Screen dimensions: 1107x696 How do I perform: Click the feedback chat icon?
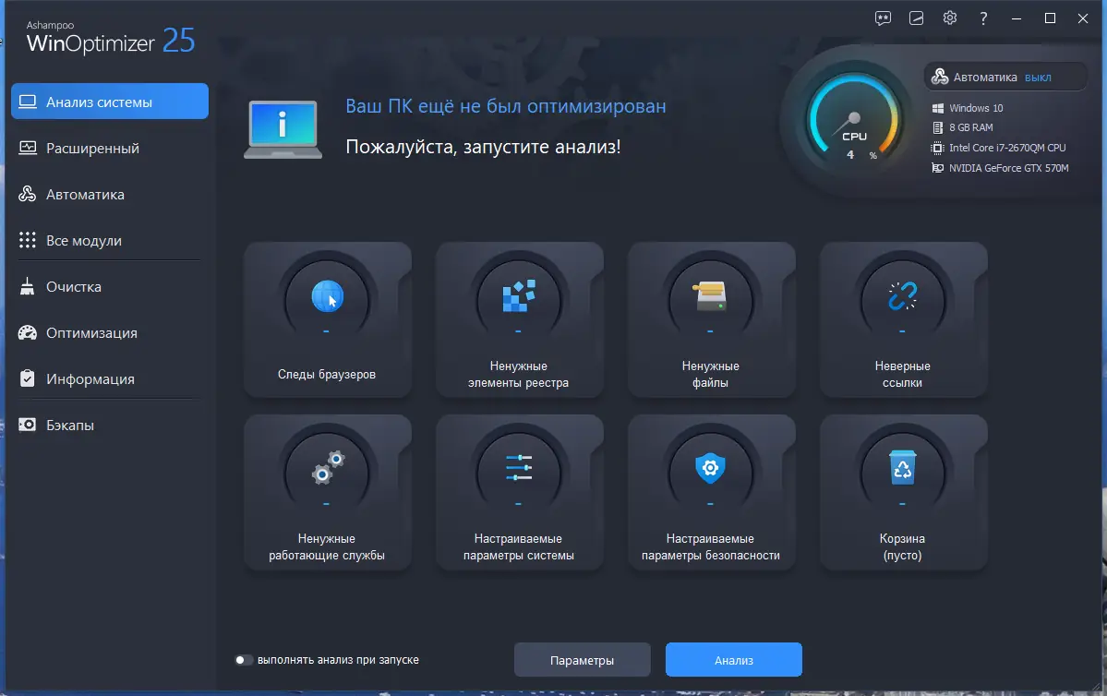click(883, 18)
